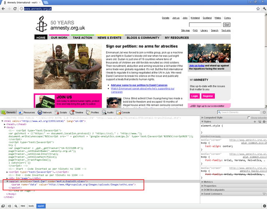Click the Site map link

point(185,30)
